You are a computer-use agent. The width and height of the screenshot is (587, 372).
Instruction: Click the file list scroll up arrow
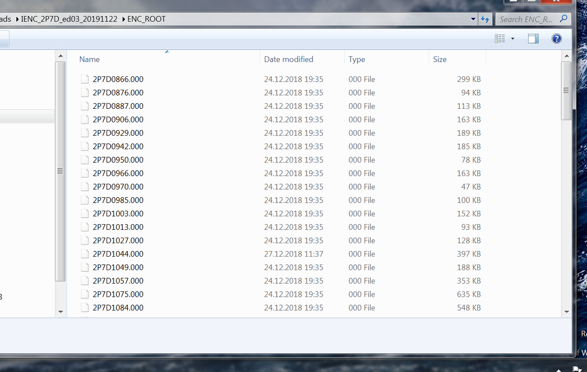(x=566, y=56)
